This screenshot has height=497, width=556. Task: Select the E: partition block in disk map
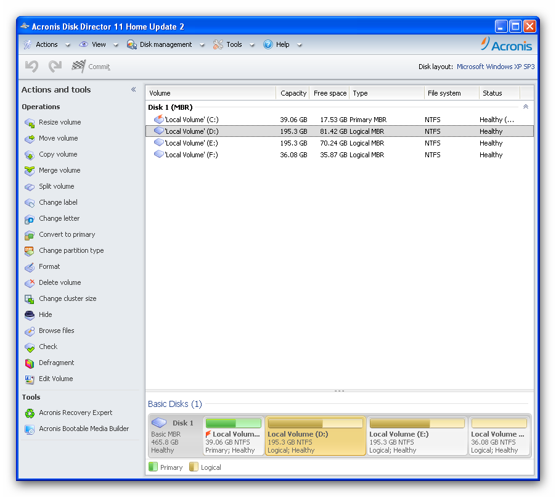coord(417,436)
